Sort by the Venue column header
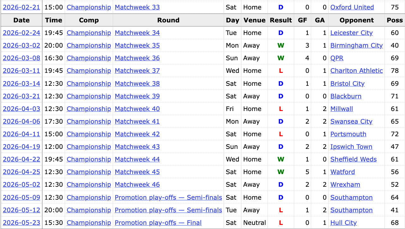The width and height of the screenshot is (405, 229). [x=254, y=20]
